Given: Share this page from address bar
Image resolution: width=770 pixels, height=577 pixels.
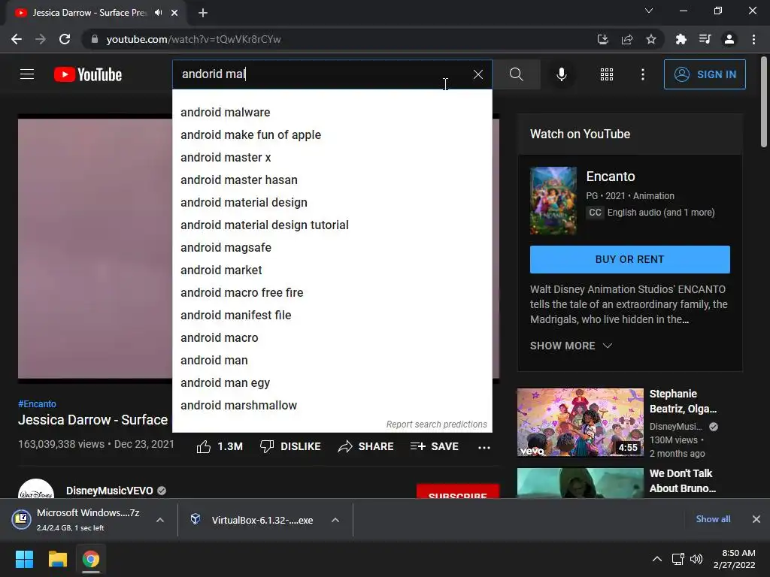Looking at the screenshot, I should pyautogui.click(x=627, y=39).
